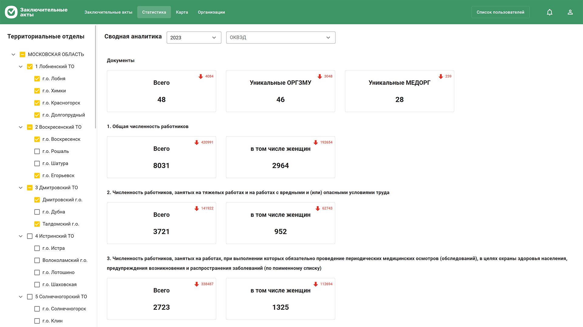Open the Уникальные ОРГЗМУ card

281,91
